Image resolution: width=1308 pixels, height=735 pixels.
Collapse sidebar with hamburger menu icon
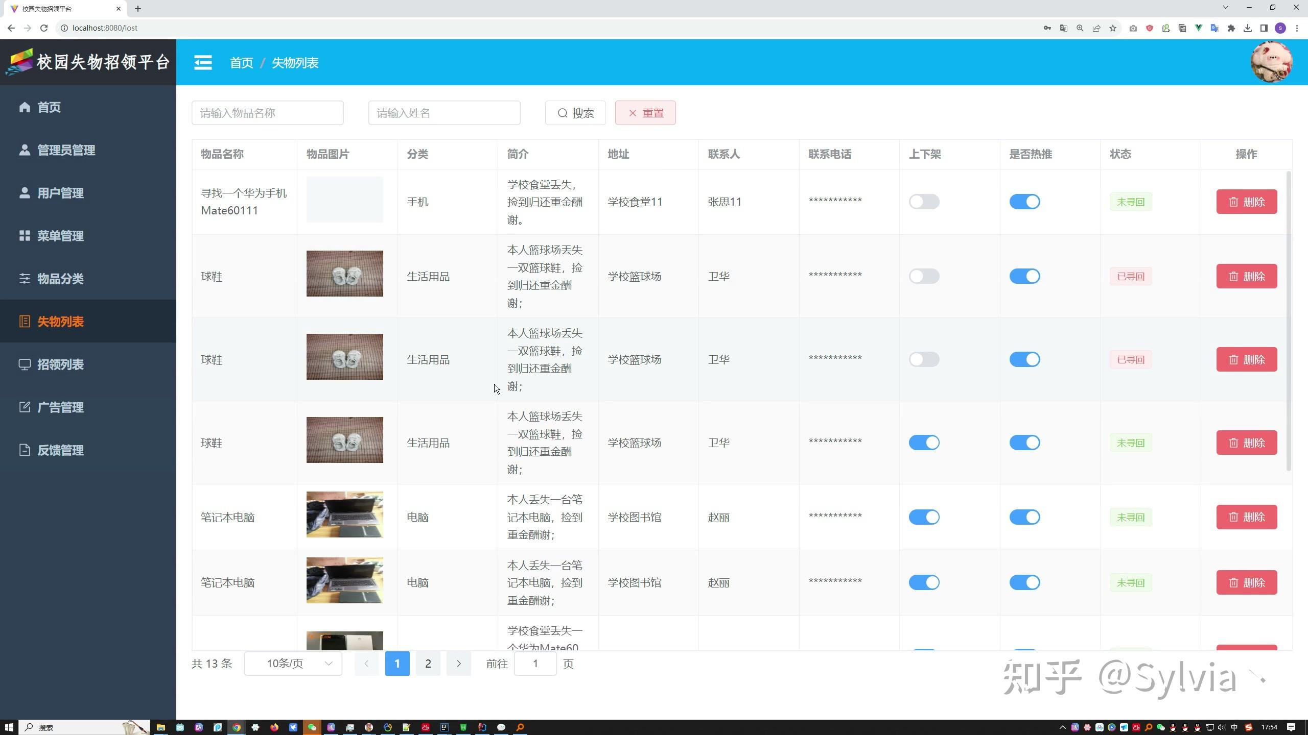[203, 62]
